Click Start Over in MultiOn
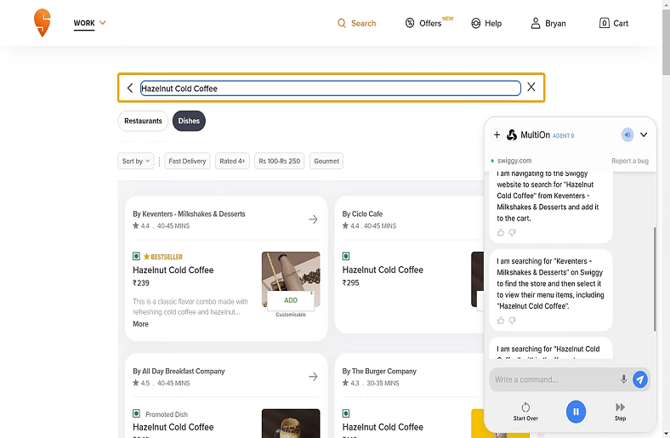This screenshot has width=670, height=438. pos(525,412)
